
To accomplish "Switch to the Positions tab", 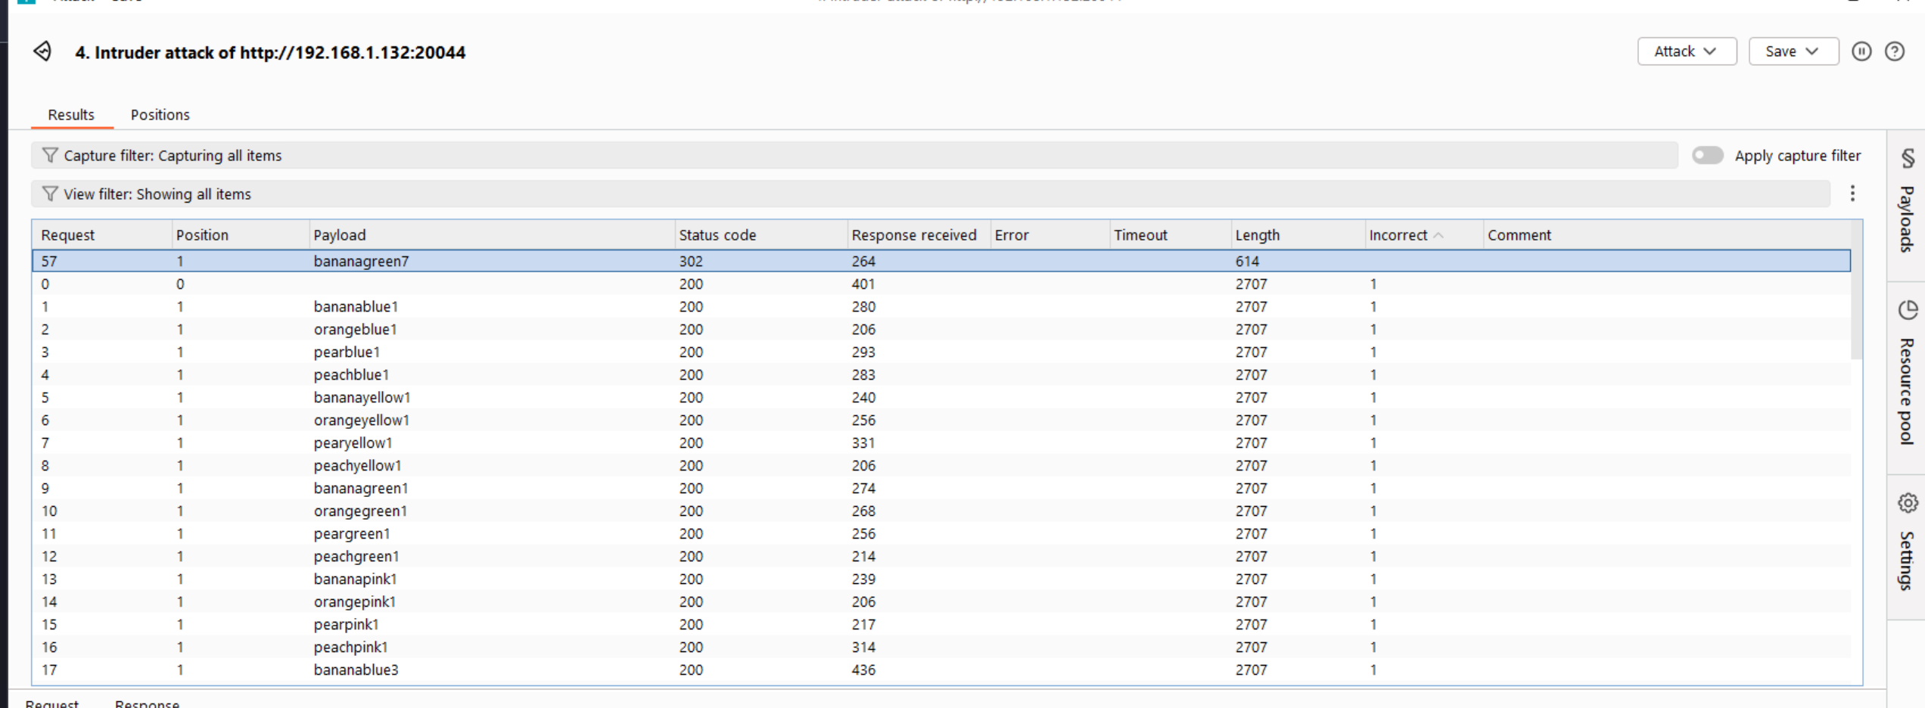I will [160, 115].
